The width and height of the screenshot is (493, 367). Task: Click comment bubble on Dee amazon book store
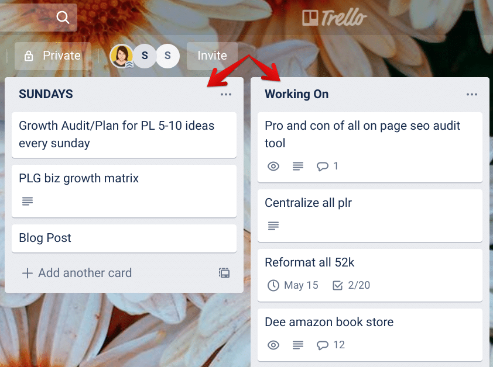pos(330,345)
